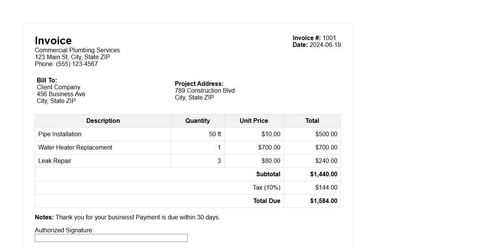This screenshot has width=489, height=248.
Task: Click the invoice number 1001
Action: [329, 38]
